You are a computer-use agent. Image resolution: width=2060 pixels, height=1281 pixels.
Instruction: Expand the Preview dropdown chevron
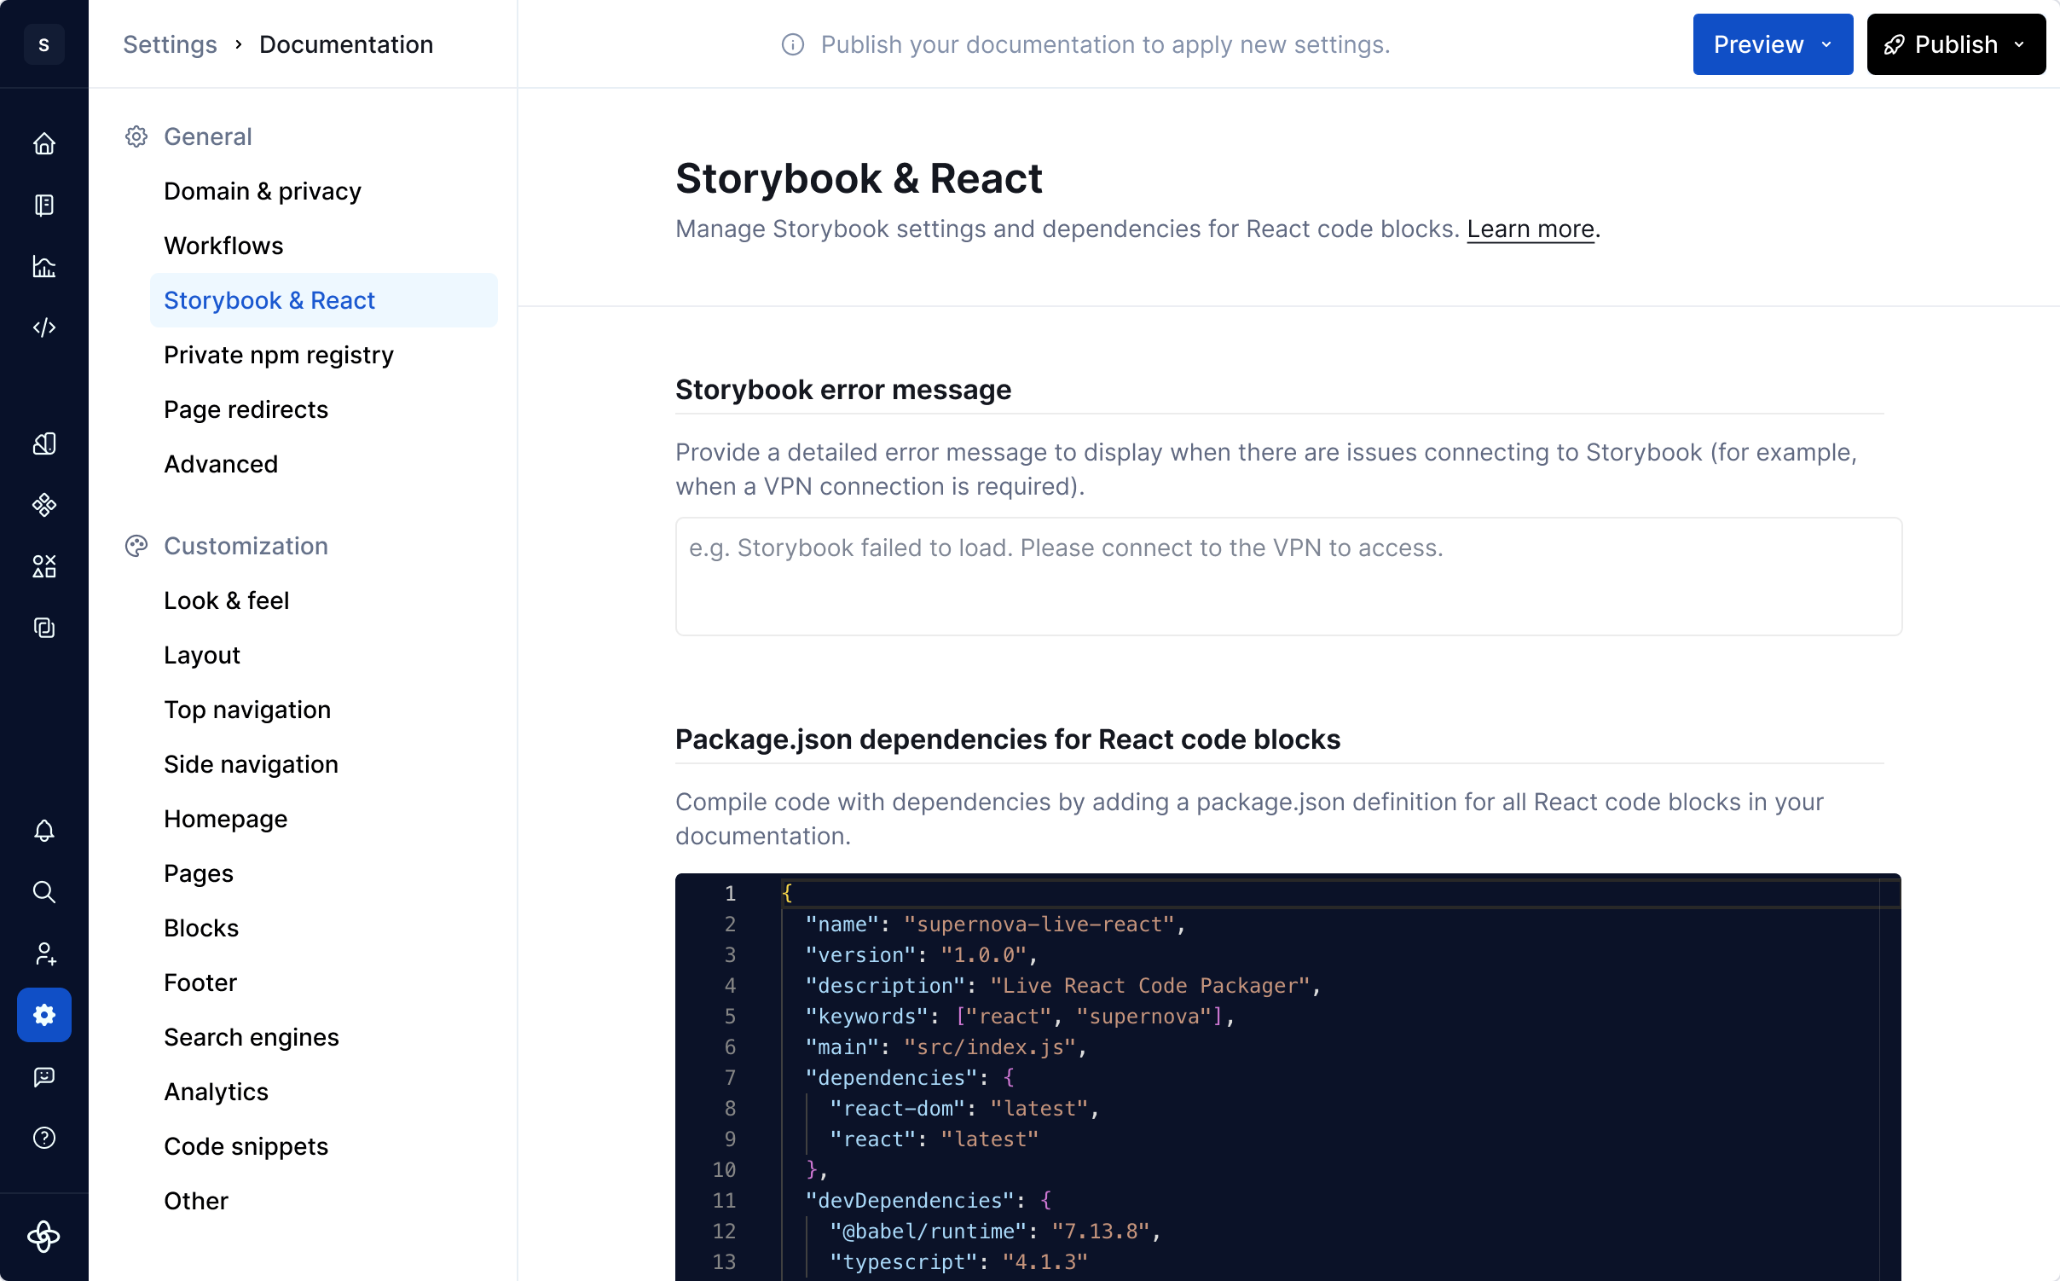click(1826, 44)
